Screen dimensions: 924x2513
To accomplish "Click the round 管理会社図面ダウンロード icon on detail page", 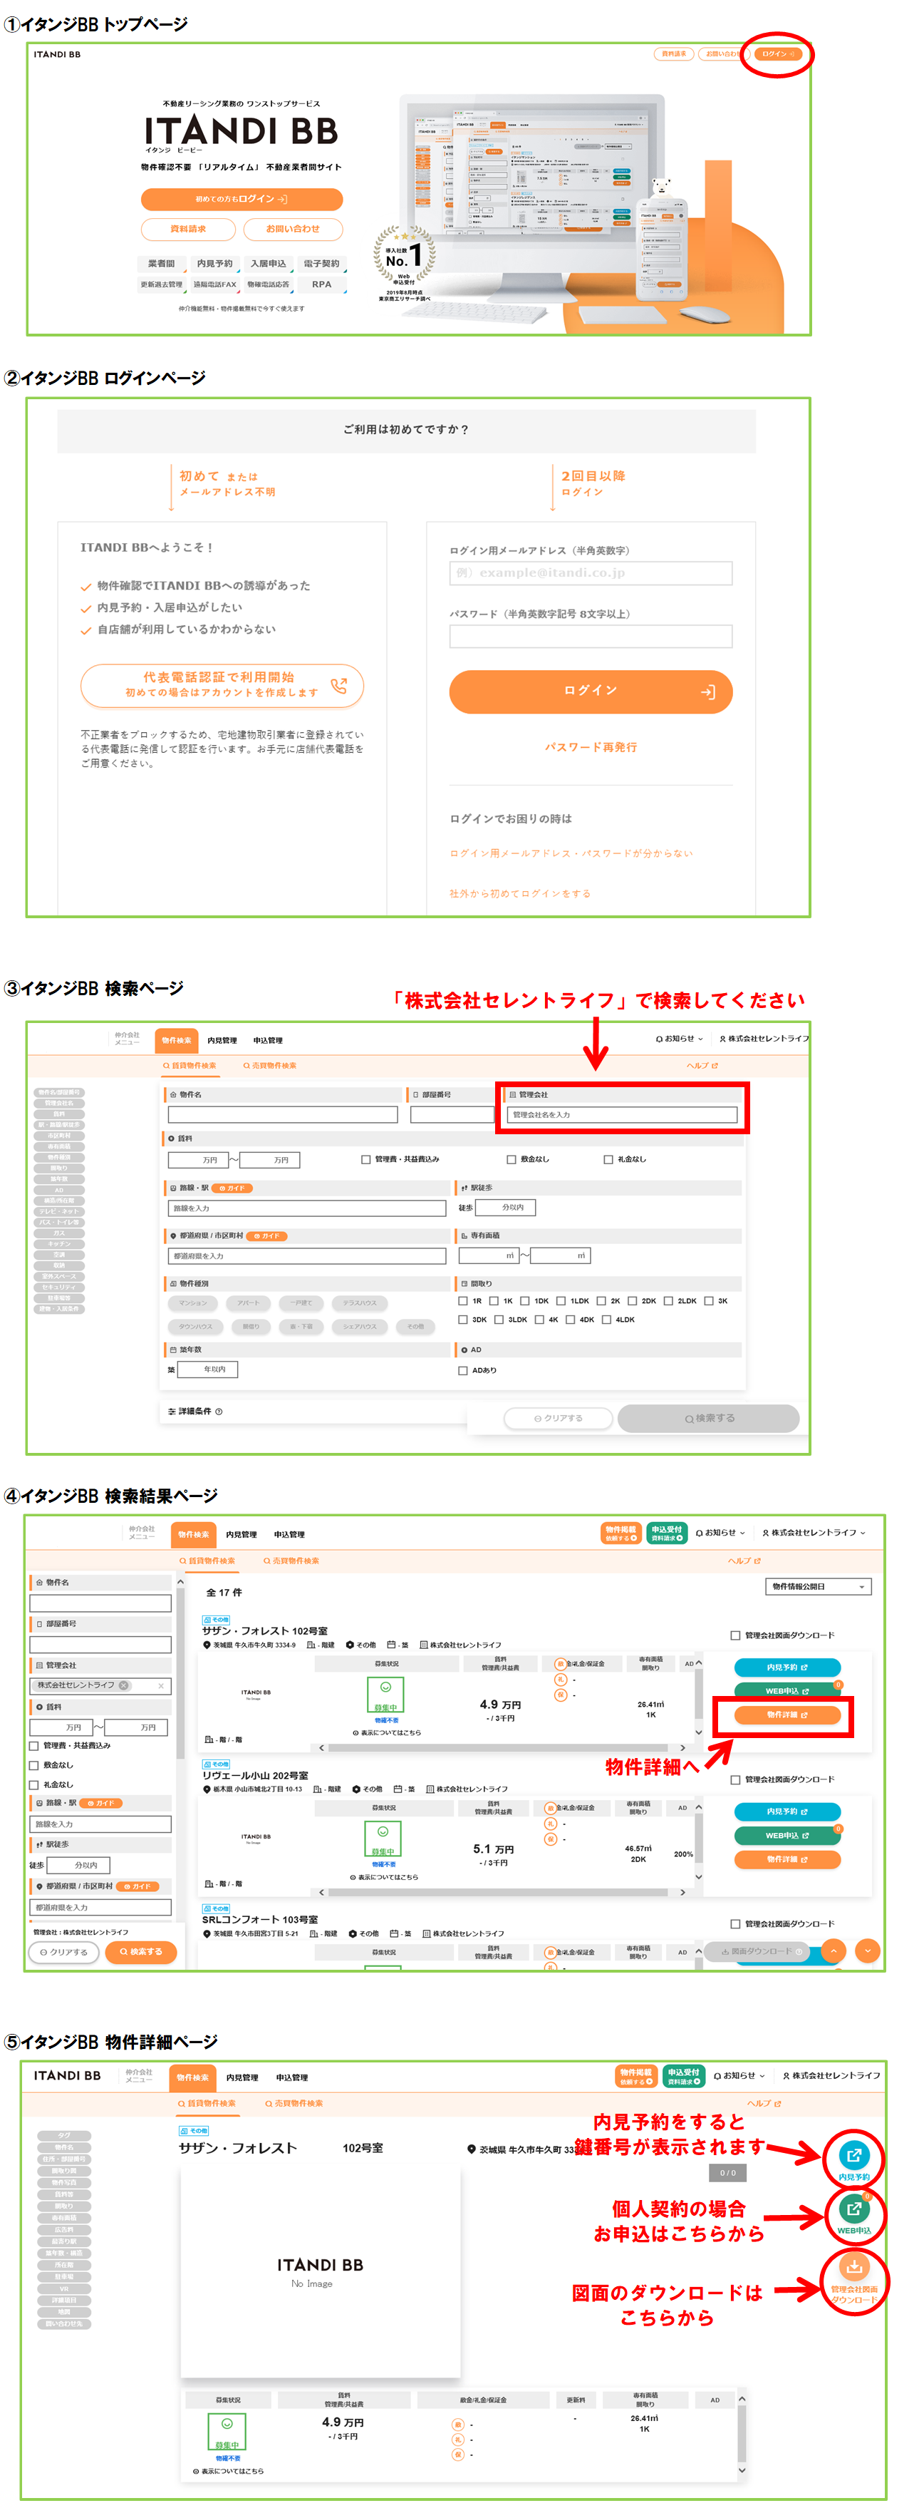I will pyautogui.click(x=853, y=2266).
